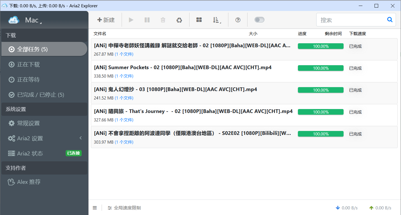This screenshot has width=401, height=215.
Task: Select the Summer Pockets - 02 task
Action: 244,71
